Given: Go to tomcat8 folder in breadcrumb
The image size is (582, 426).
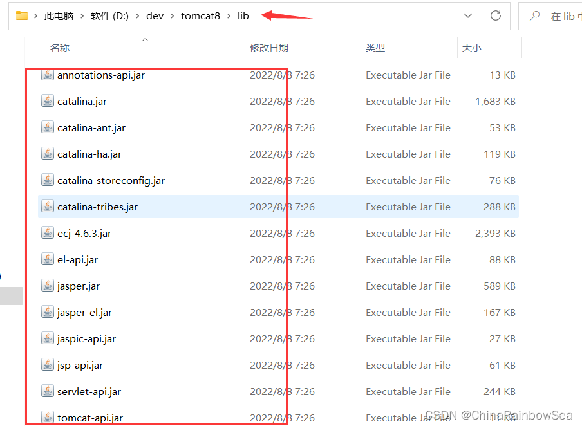Looking at the screenshot, I should point(200,16).
